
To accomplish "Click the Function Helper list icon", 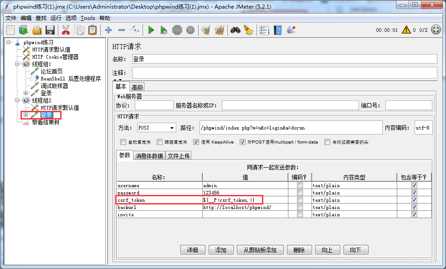I will pyautogui.click(x=264, y=30).
